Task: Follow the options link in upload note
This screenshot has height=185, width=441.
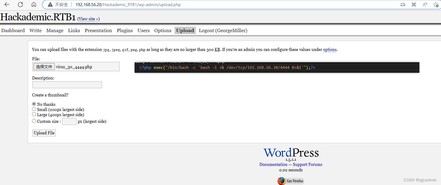Action: coord(330,49)
